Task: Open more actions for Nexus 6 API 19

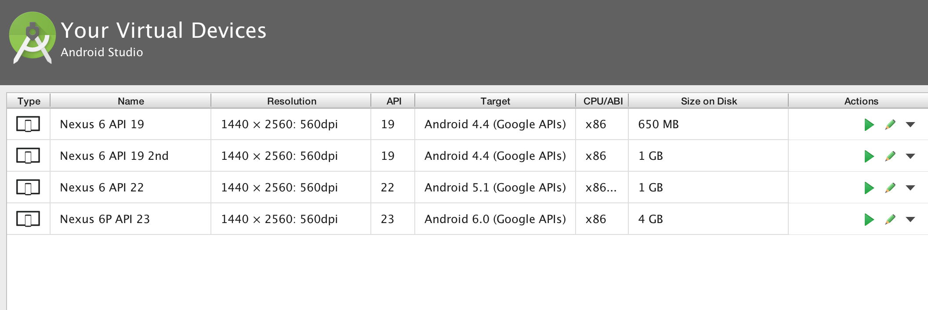Action: [x=910, y=125]
